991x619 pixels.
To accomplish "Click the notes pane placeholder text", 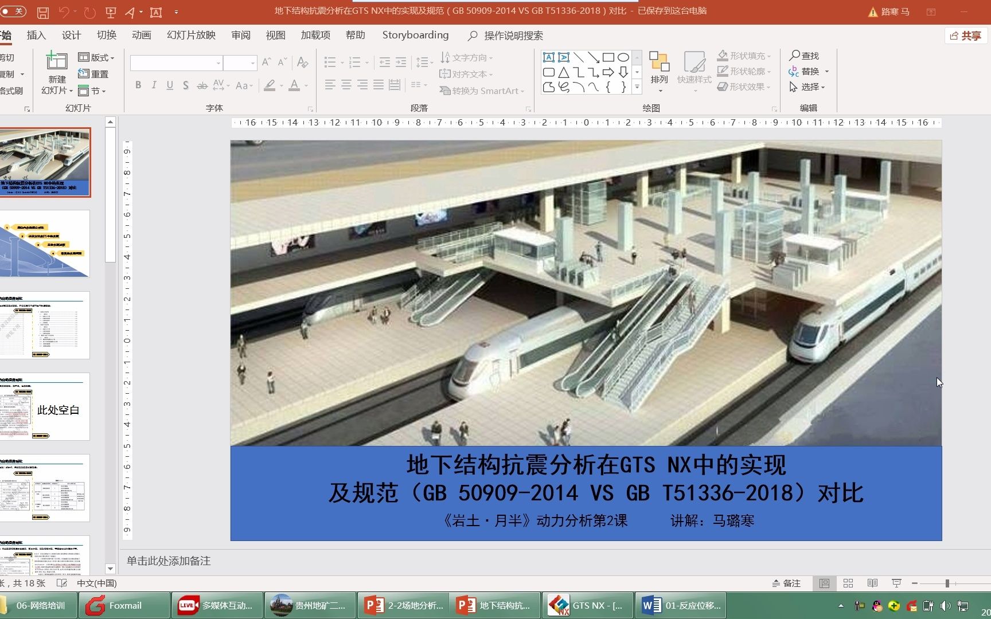I will tap(169, 561).
